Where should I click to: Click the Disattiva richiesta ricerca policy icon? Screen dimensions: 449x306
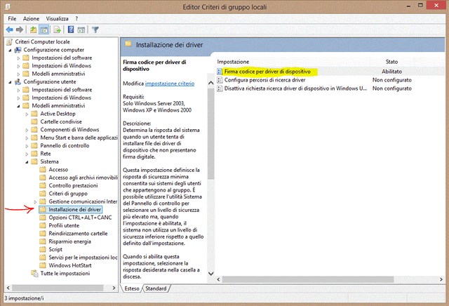(x=220, y=88)
